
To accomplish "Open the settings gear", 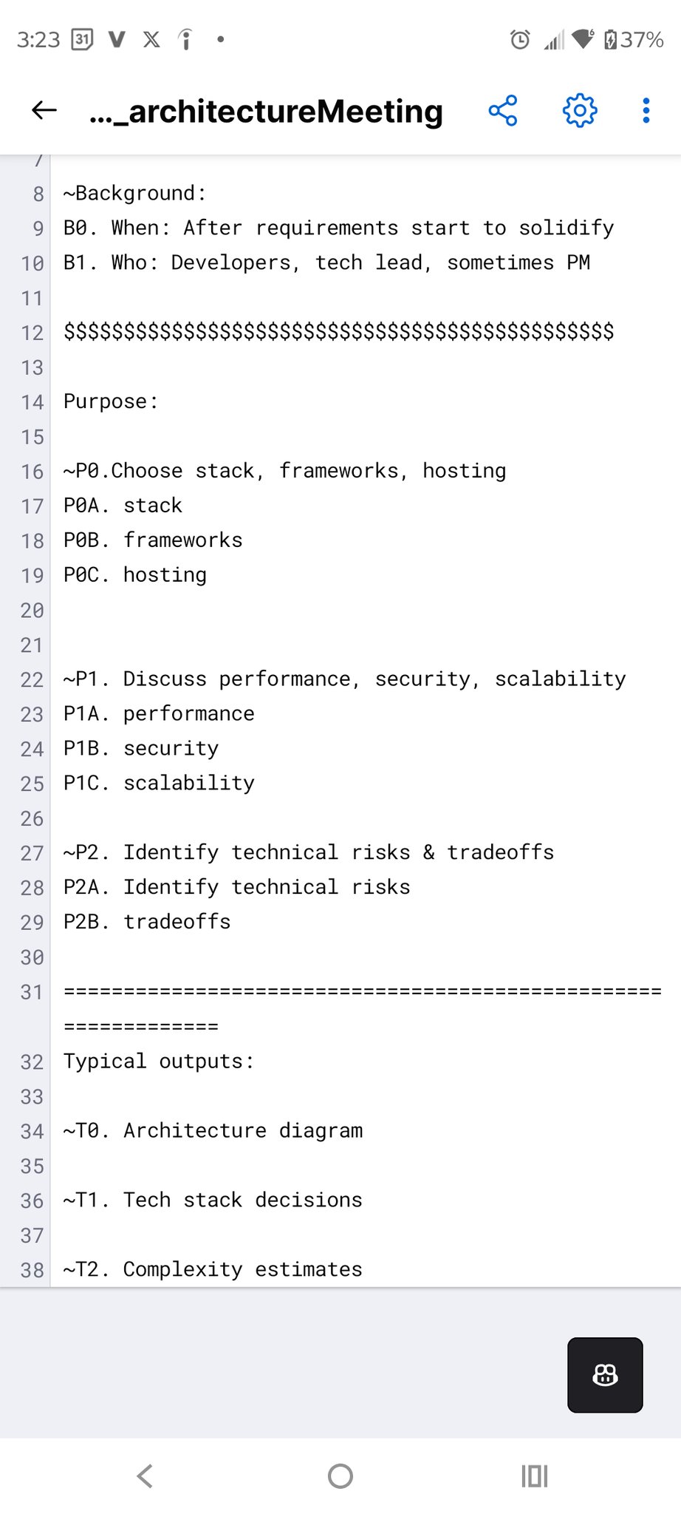I will point(580,111).
